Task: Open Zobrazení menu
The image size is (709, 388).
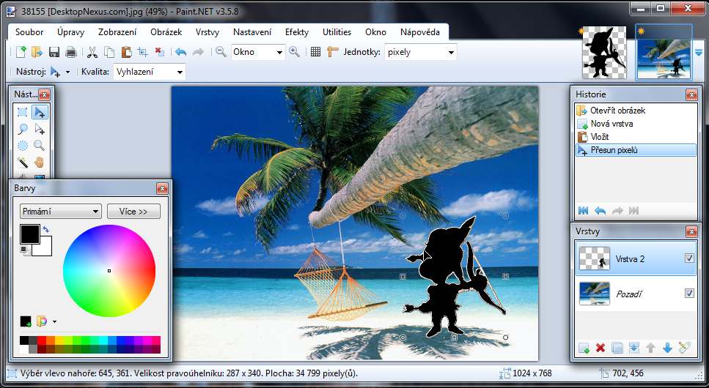Action: (117, 32)
